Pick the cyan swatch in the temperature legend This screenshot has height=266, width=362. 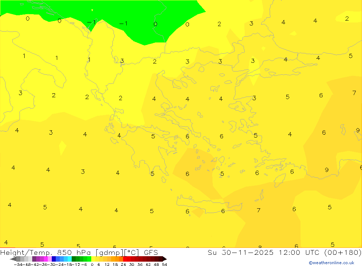click(70, 259)
